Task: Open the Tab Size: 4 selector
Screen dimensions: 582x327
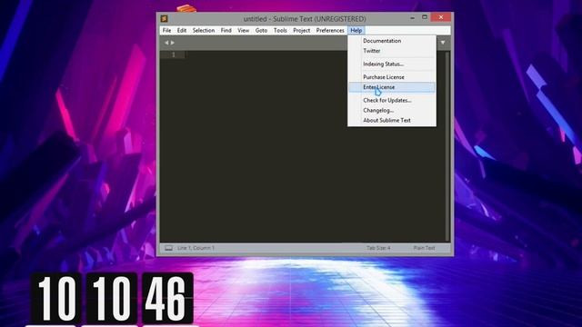Action: (378, 248)
